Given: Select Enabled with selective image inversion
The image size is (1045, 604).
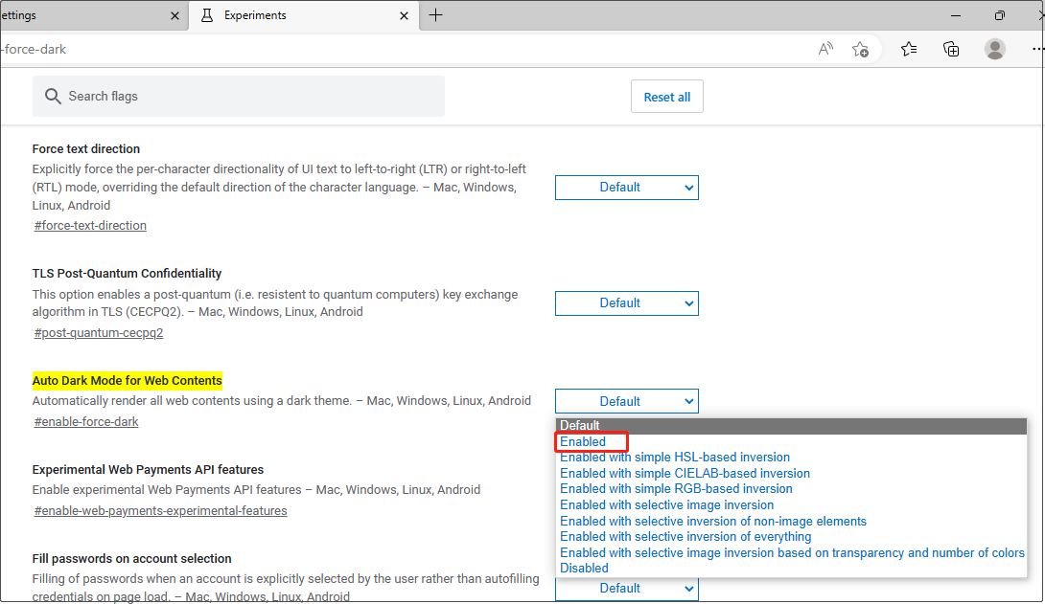Looking at the screenshot, I should (666, 504).
